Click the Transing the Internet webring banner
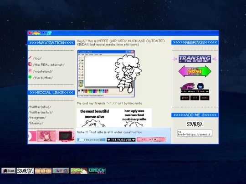This screenshot has height=184, width=246. coord(195,59)
